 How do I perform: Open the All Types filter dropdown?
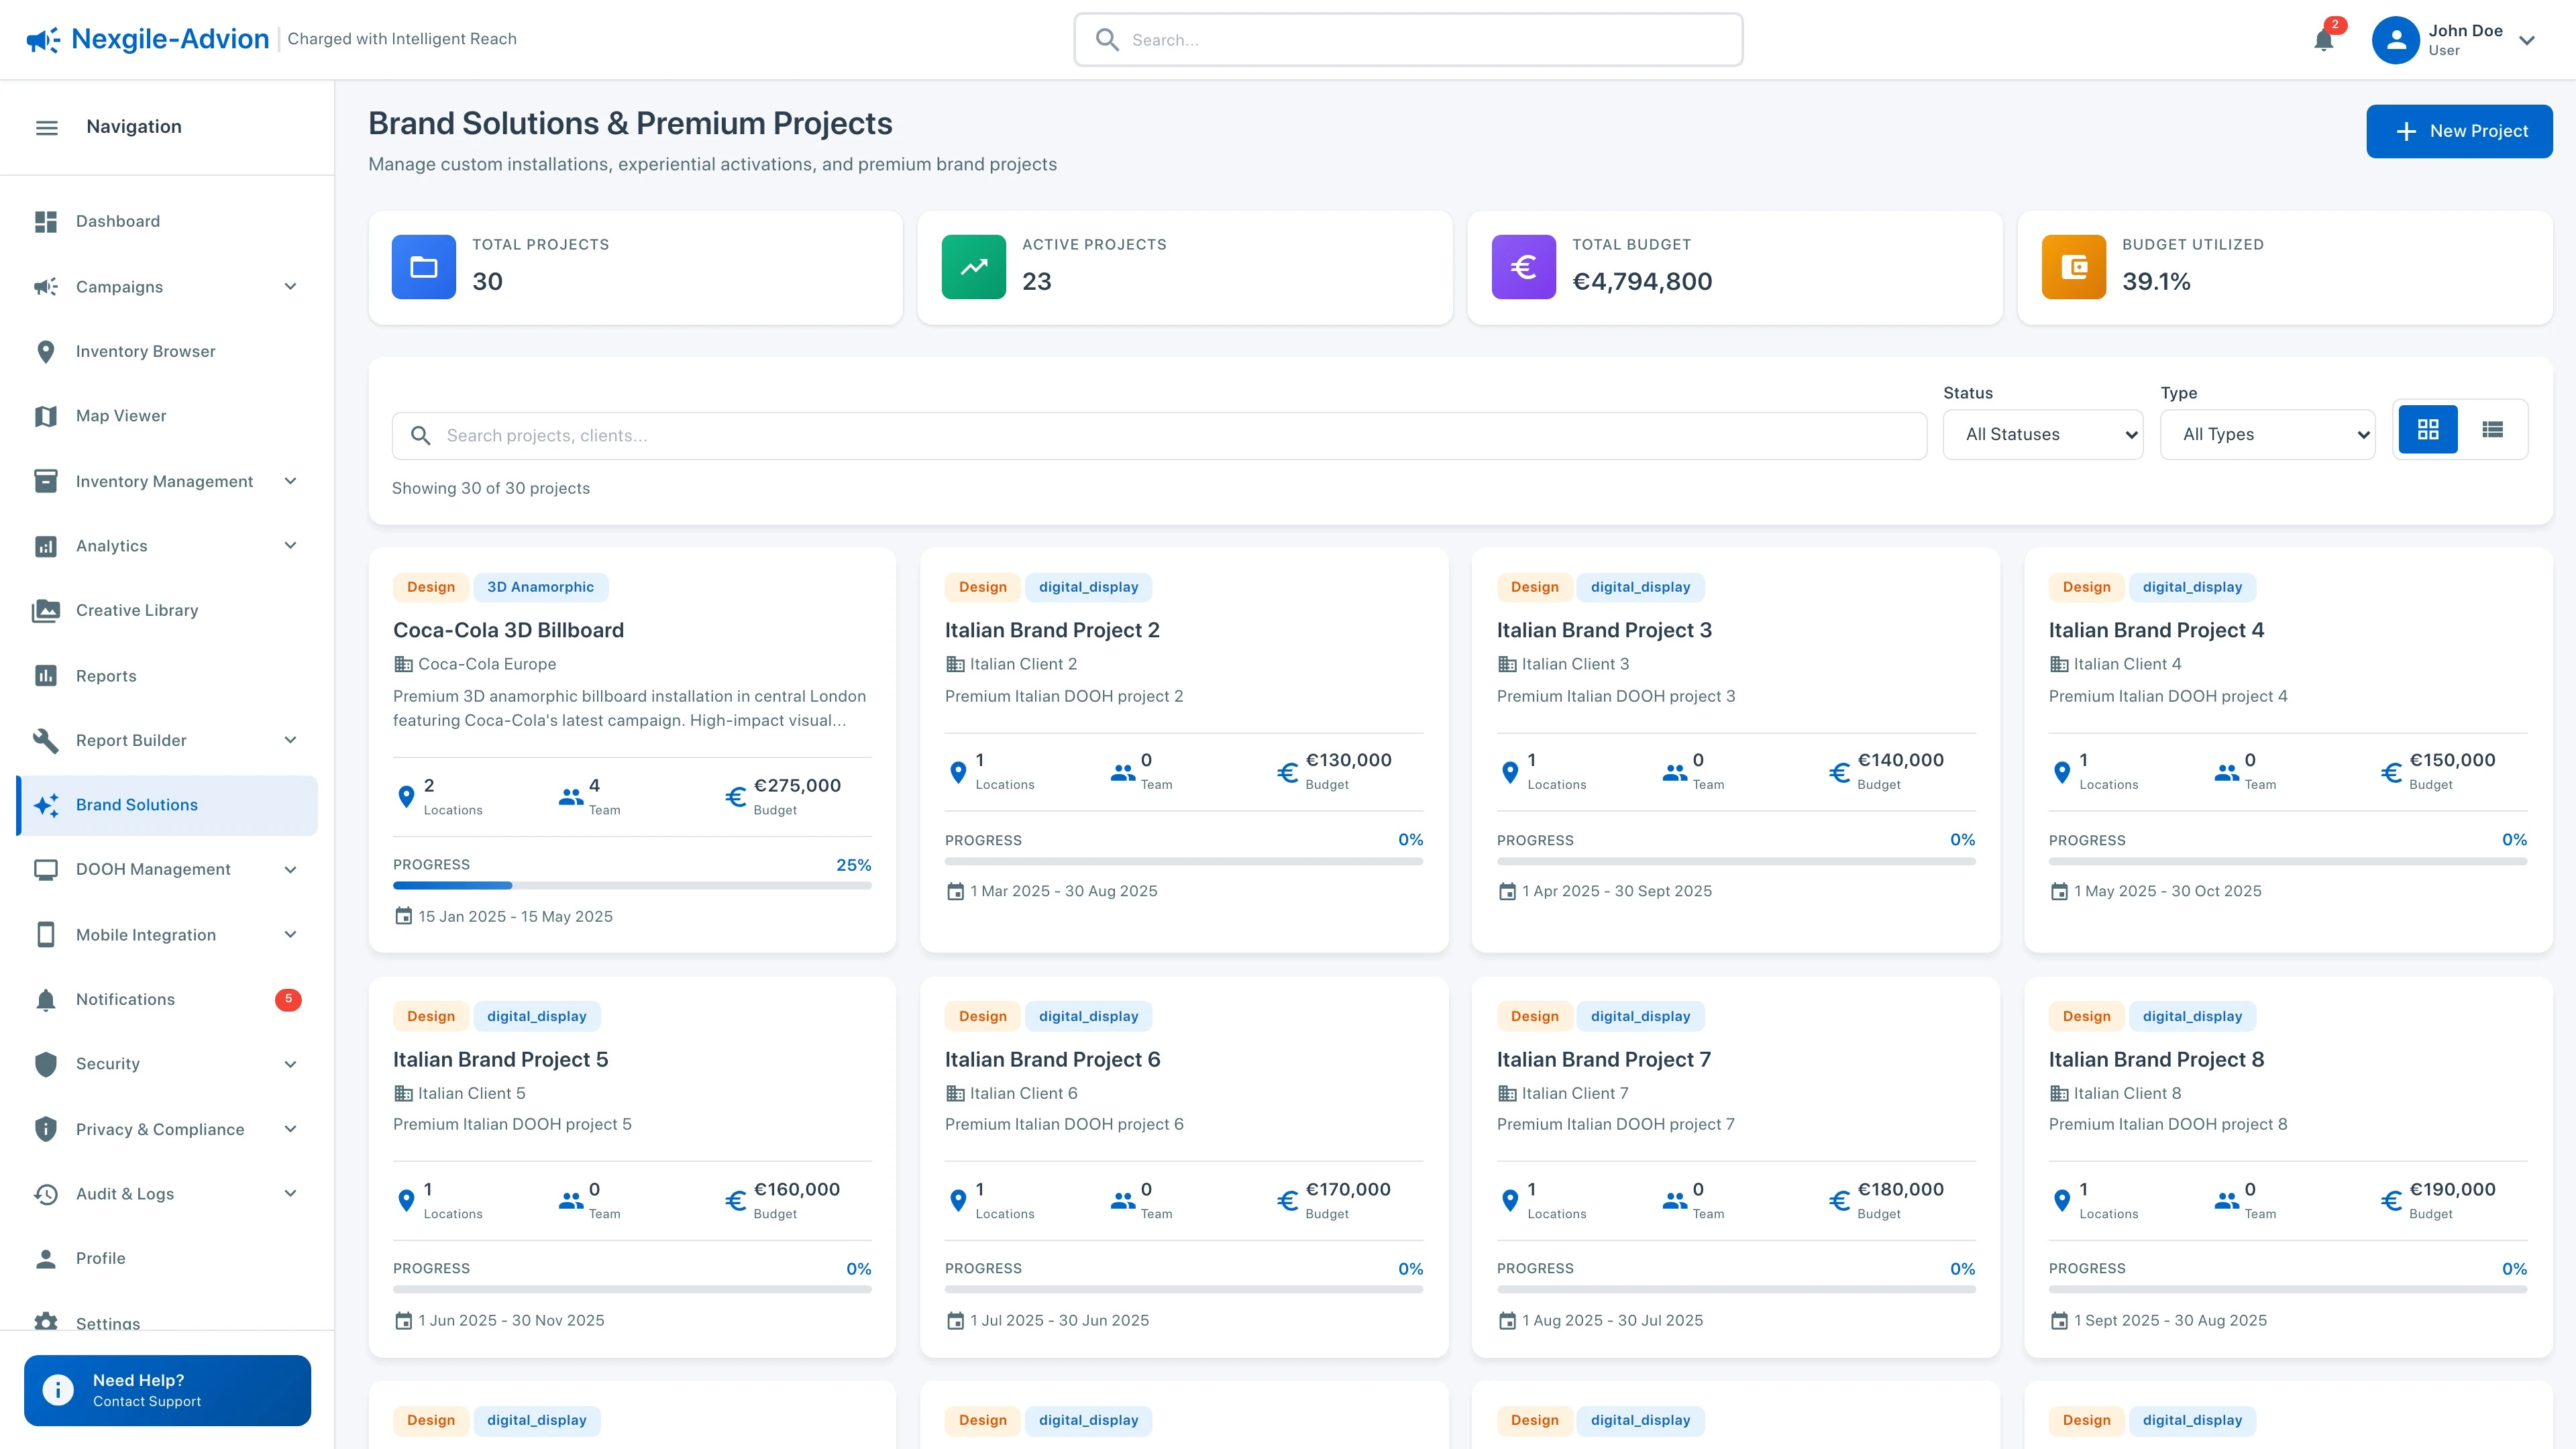[x=2267, y=434]
